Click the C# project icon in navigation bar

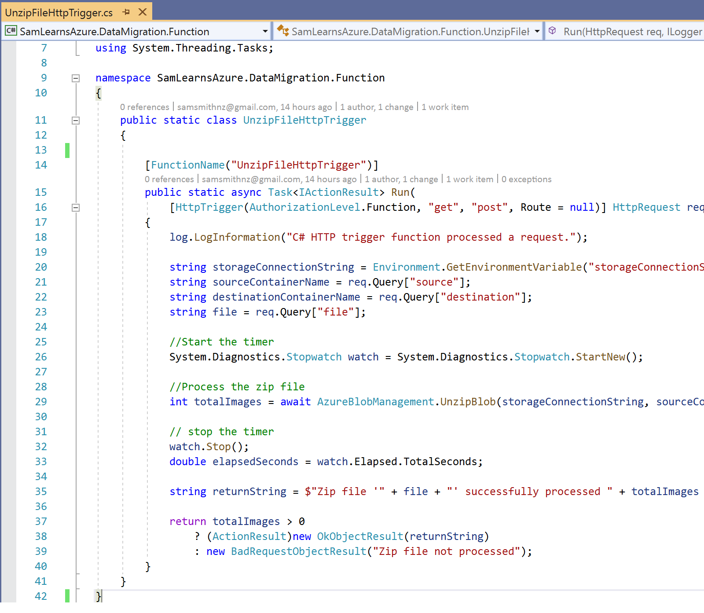[11, 31]
